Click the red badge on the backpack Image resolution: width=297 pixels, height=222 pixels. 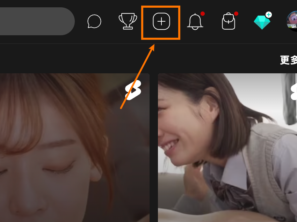click(x=236, y=14)
